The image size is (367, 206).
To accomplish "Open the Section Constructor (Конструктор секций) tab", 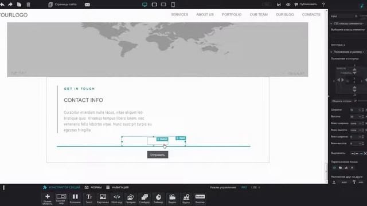I will (61, 187).
